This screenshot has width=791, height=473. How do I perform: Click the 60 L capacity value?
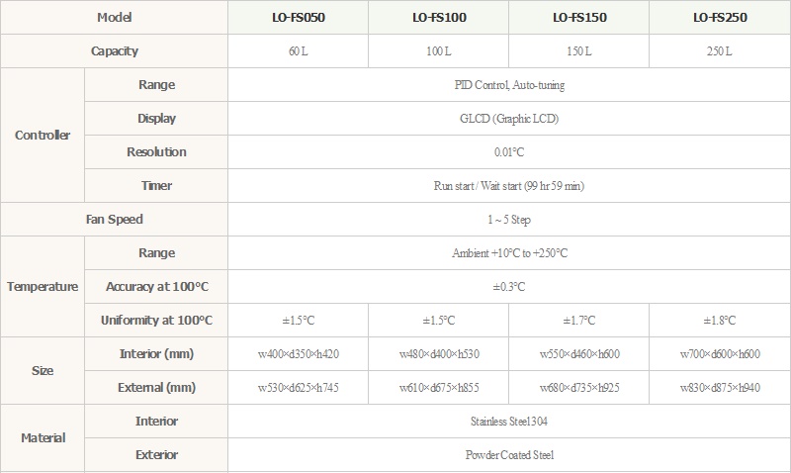[298, 51]
